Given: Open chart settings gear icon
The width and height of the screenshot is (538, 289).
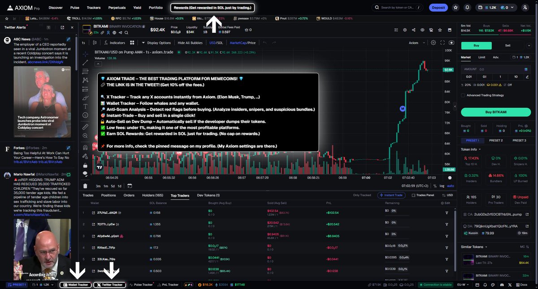Looking at the screenshot, I should [x=433, y=43].
